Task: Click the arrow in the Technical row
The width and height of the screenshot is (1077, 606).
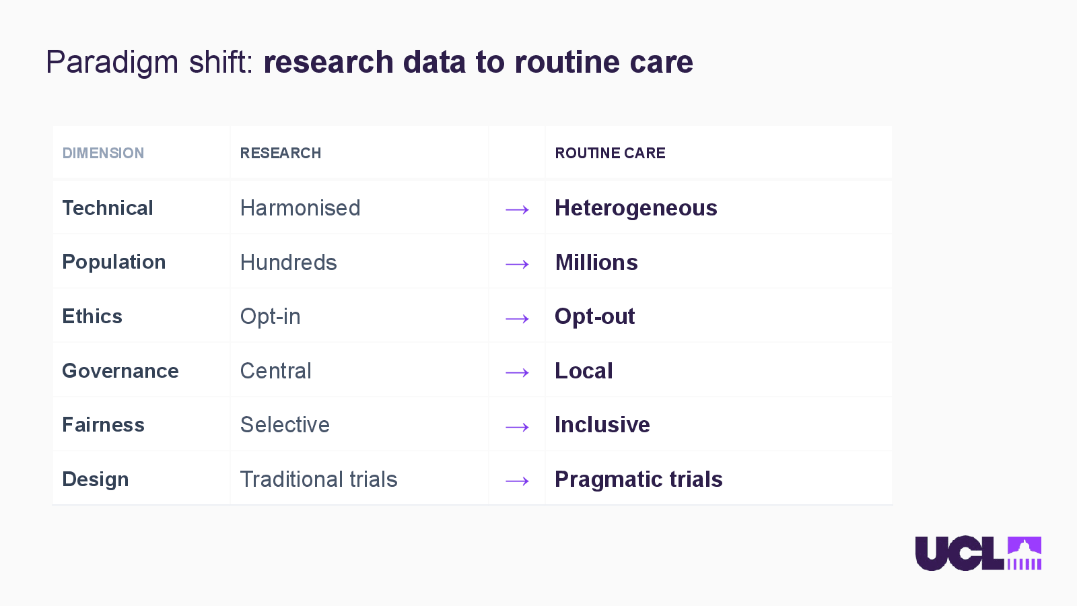Action: click(x=517, y=210)
